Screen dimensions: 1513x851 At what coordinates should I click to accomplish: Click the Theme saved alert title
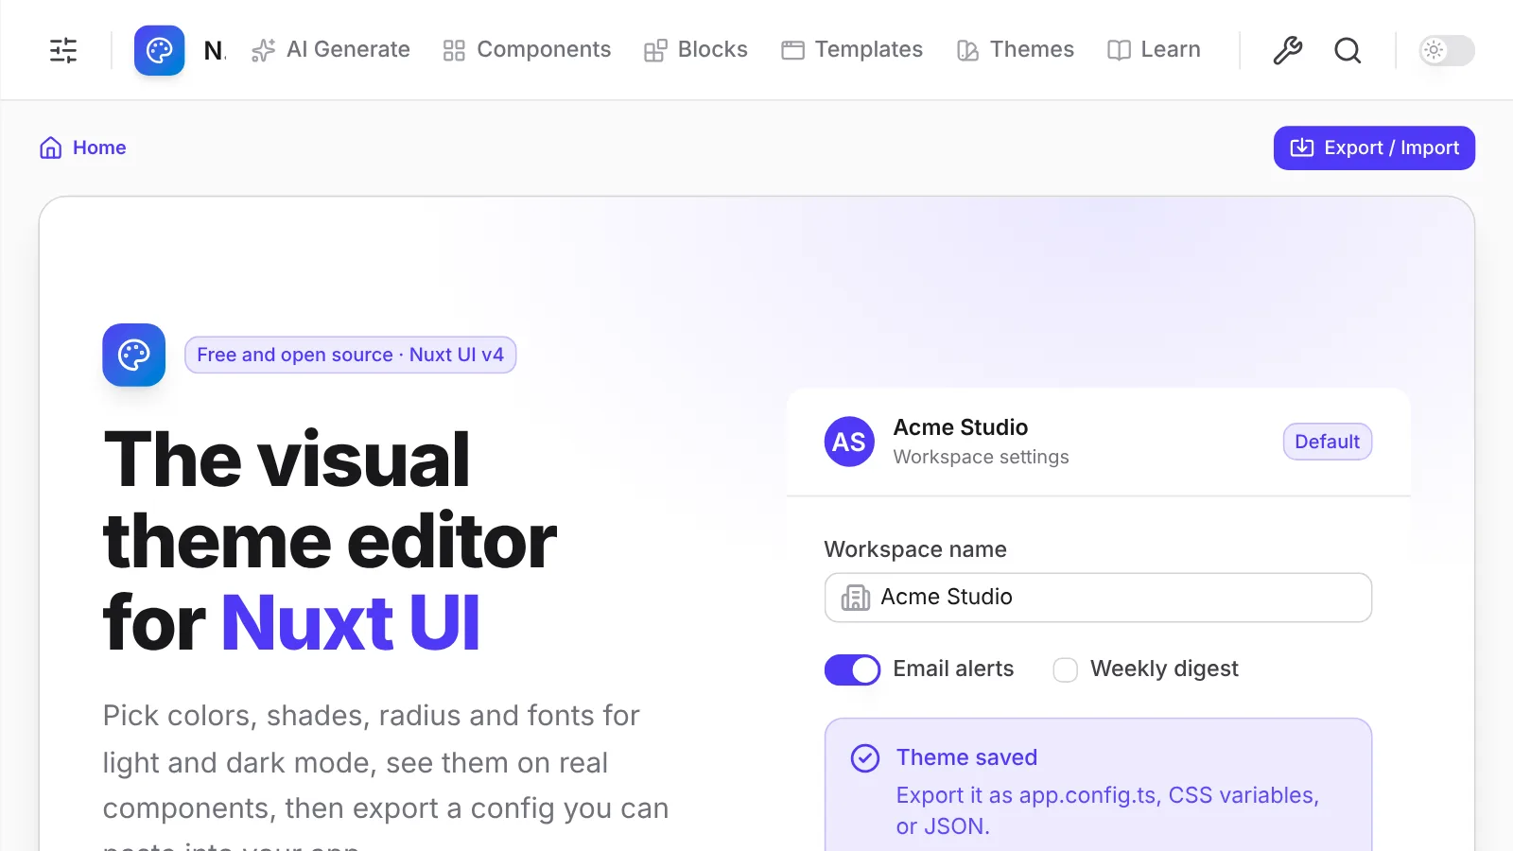point(966,757)
